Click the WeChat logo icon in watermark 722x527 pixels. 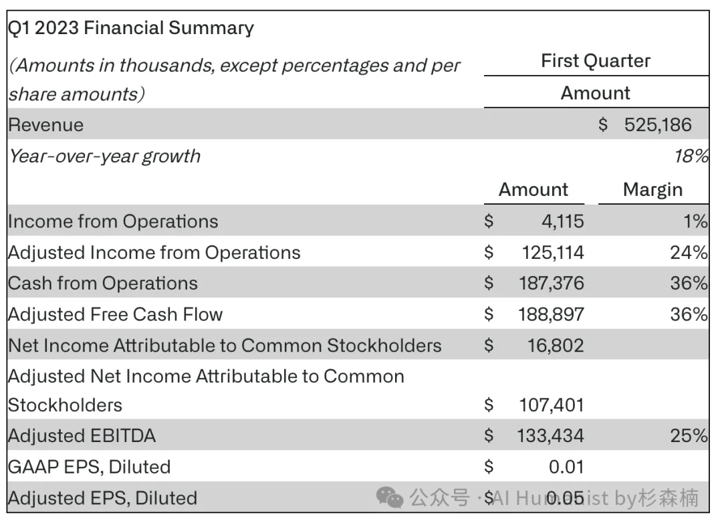coord(390,498)
